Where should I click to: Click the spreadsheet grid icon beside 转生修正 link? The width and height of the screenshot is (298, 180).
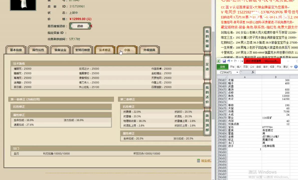(198, 161)
